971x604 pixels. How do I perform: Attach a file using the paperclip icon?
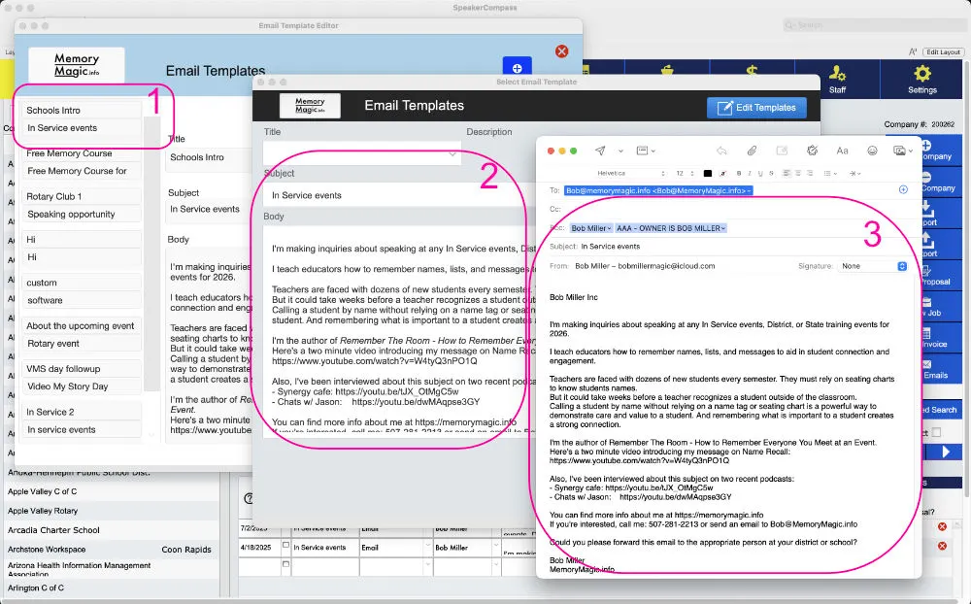coord(752,151)
